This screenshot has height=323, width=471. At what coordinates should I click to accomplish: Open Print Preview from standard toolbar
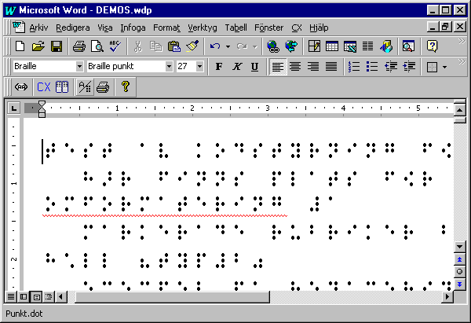click(x=96, y=46)
